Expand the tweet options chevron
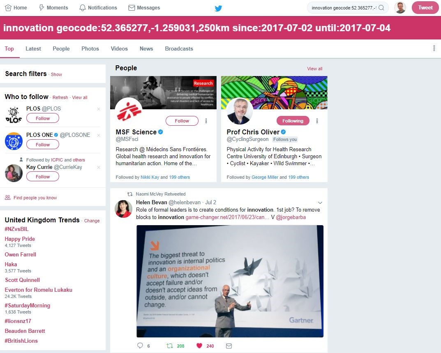 point(320,203)
